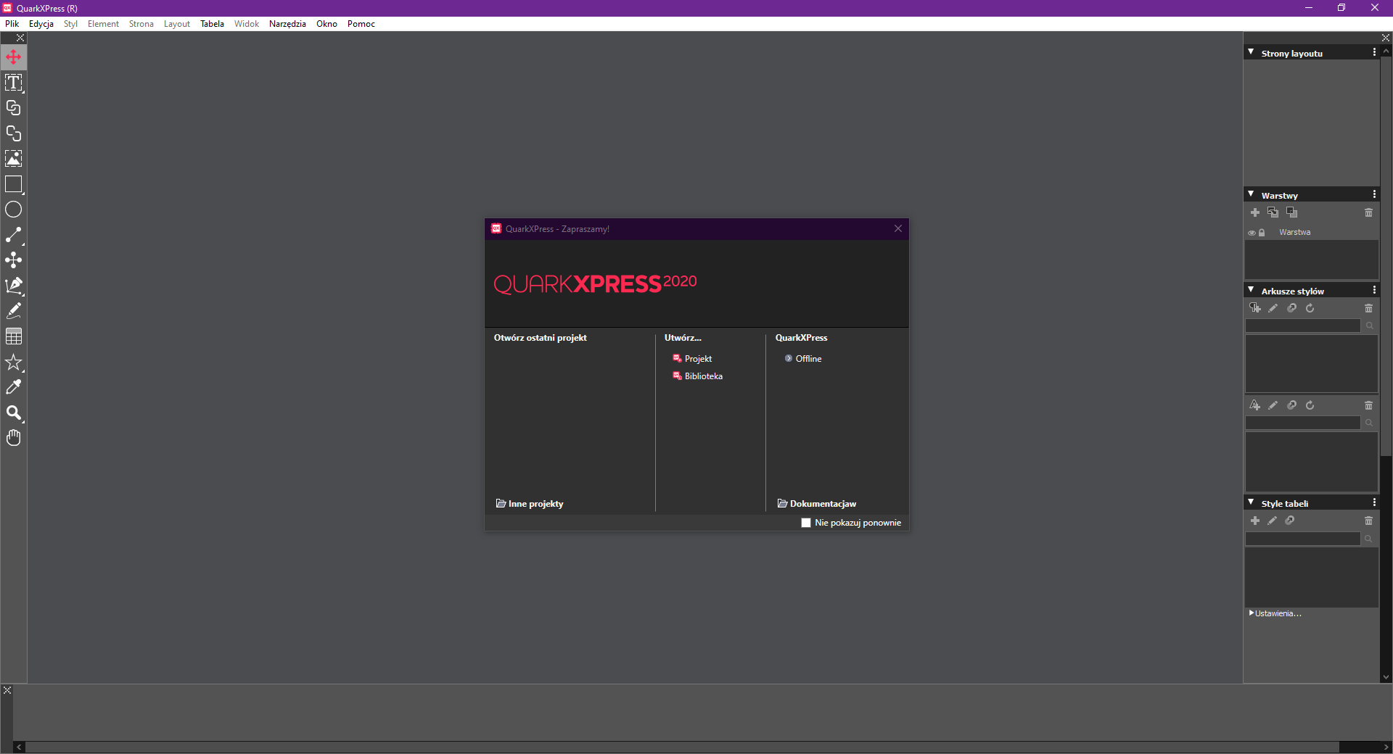Viewport: 1393px width, 754px height.
Task: Select the Select Point tool
Action: (x=14, y=260)
